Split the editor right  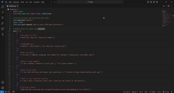point(168,6)
